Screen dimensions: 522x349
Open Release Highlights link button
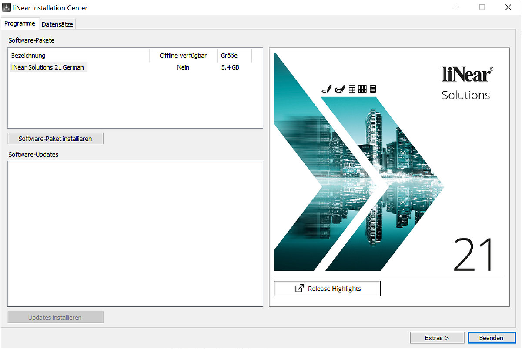point(327,289)
